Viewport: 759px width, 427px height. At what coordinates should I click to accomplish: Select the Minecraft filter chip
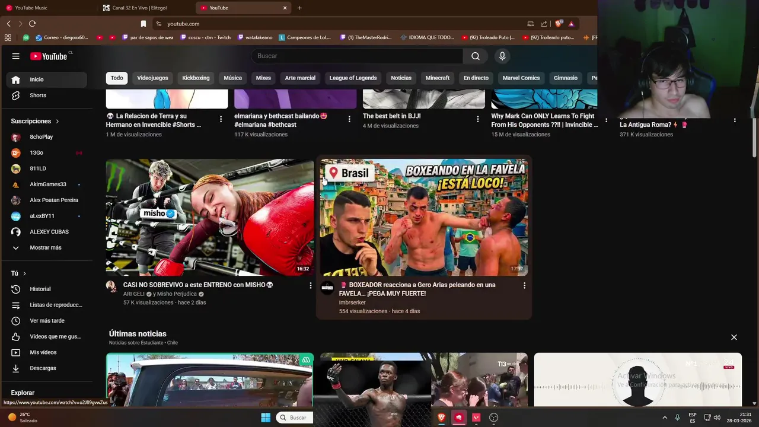pos(438,78)
